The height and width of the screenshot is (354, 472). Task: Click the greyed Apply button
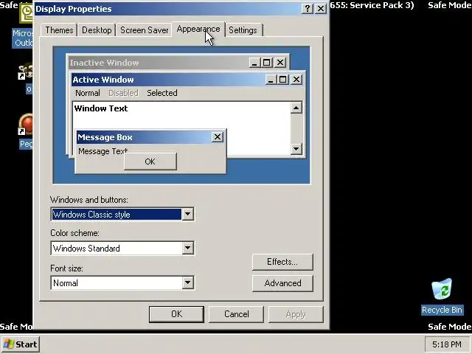[x=296, y=314]
